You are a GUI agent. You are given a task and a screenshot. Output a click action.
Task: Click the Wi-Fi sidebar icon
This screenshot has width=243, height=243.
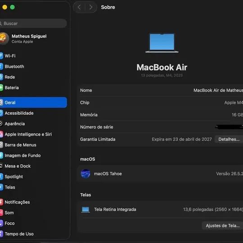coord(1,56)
